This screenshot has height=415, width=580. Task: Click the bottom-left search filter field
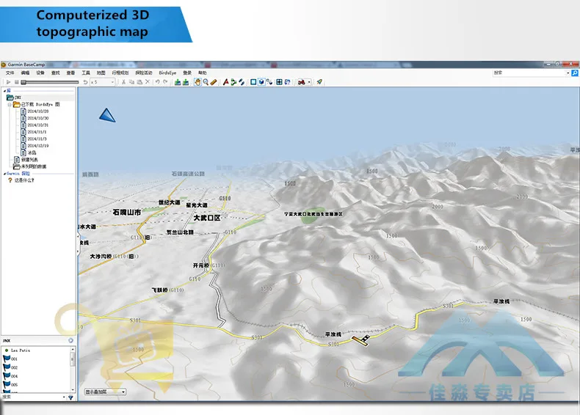pyautogui.click(x=34, y=397)
